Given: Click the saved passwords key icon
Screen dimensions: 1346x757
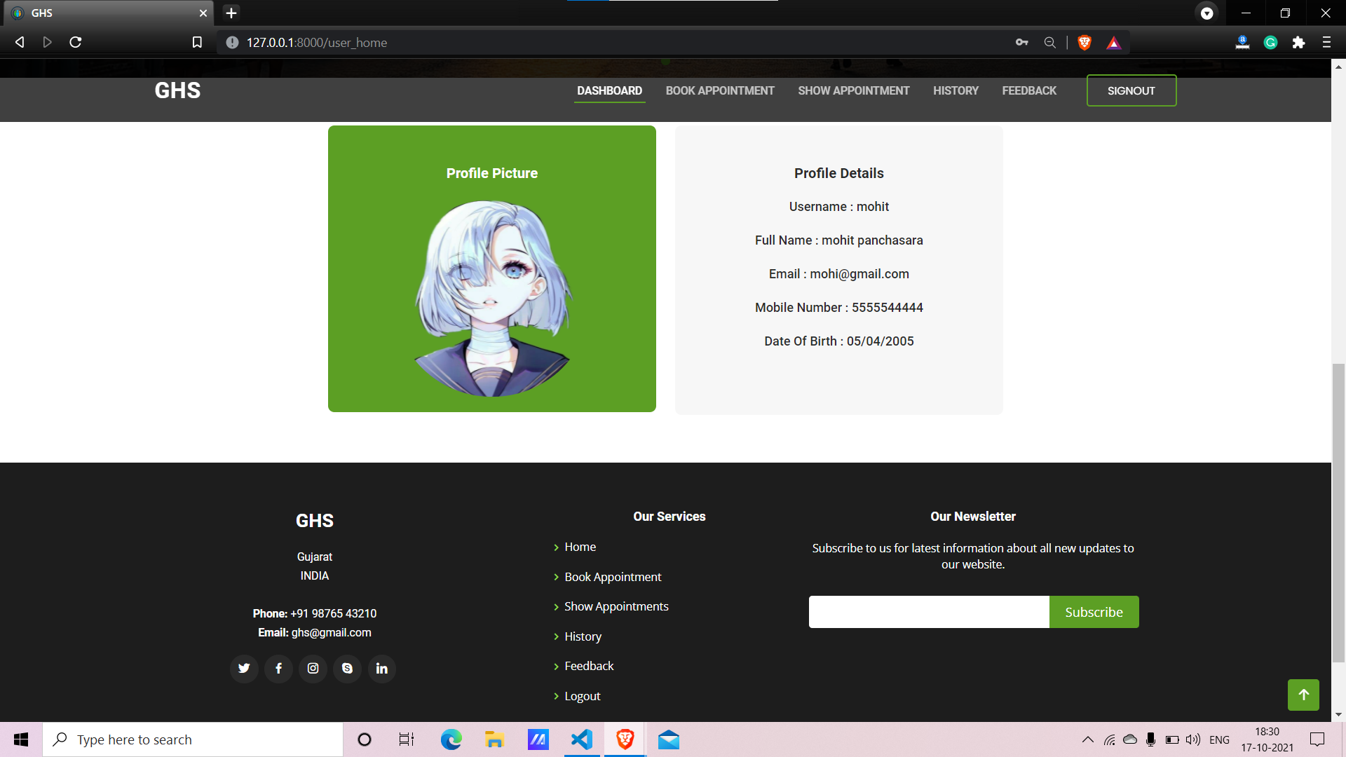Looking at the screenshot, I should [1021, 43].
